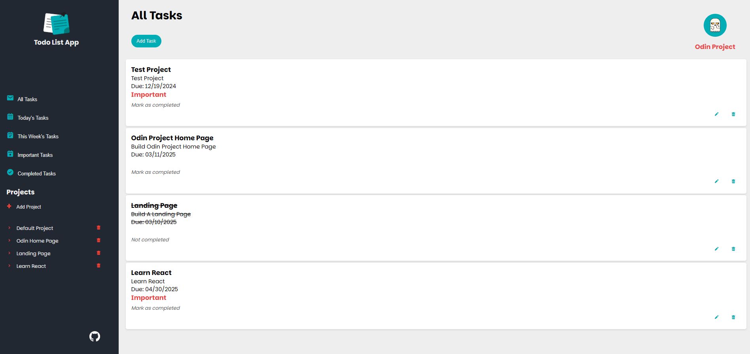Open Today's Tasks in the sidebar
750x354 pixels.
coord(33,118)
